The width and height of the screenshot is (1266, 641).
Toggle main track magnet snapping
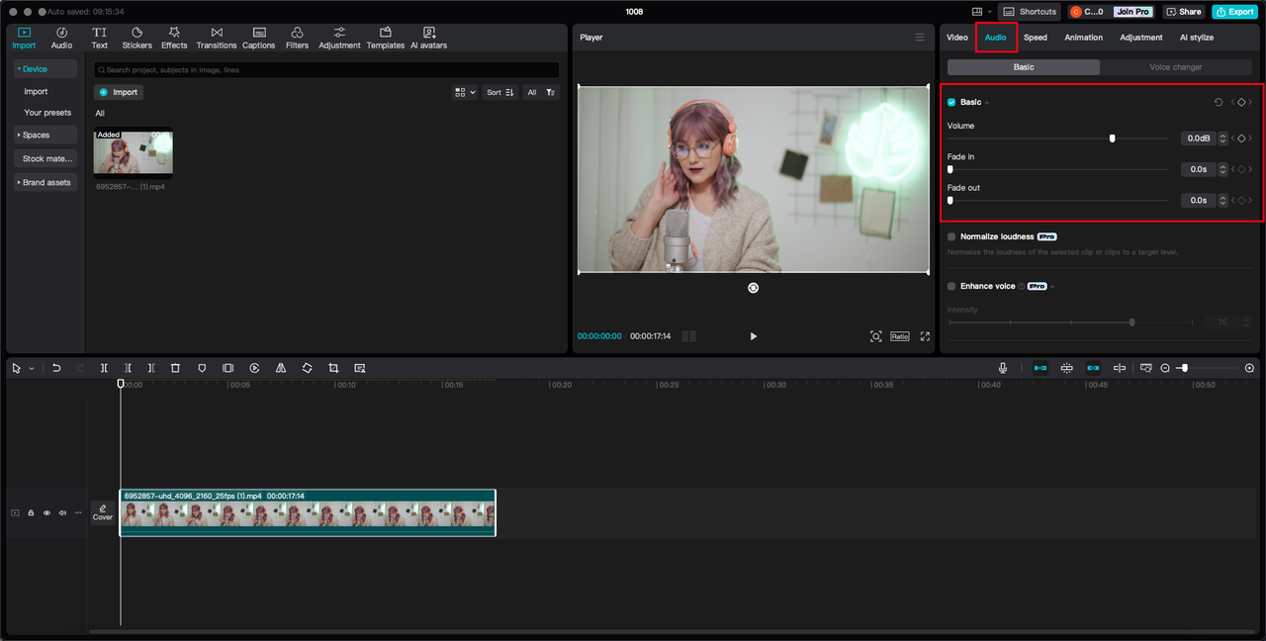click(x=1040, y=368)
